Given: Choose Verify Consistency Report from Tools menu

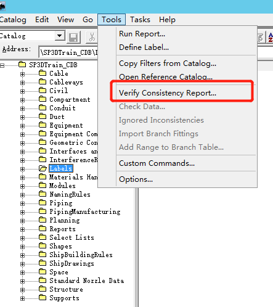Looking at the screenshot, I should pos(168,93).
